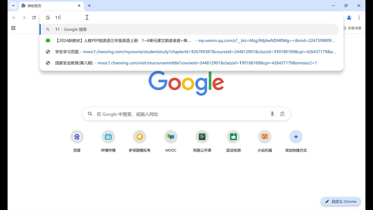The width and height of the screenshot is (373, 210).
Task: Close the 新标签页 tab
Action: tap(79, 6)
